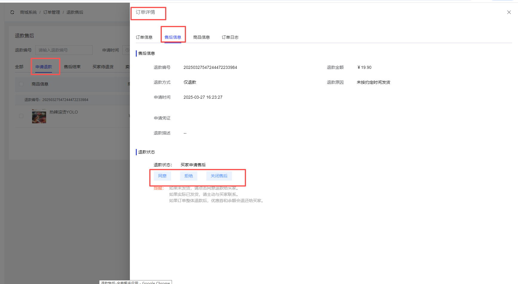Click the 买家申请售后 status text
Viewport: 518px width, 284px height.
[193, 165]
